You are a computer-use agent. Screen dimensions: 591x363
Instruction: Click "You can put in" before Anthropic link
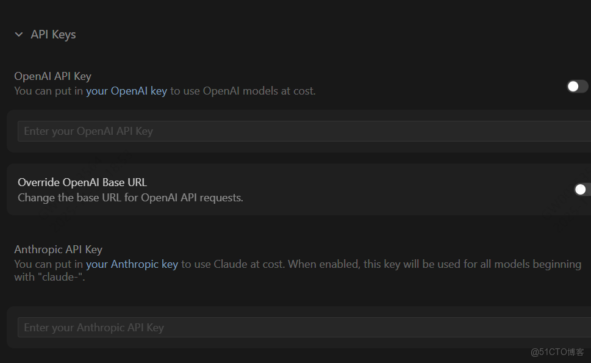tap(49, 264)
